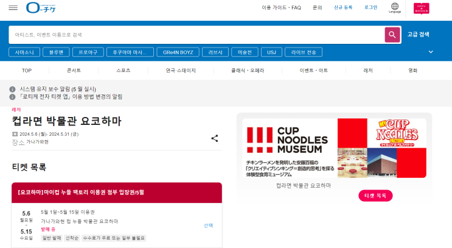
Task: Click the 5월 1일~5월 15일 이용권 text
Action: (68, 212)
